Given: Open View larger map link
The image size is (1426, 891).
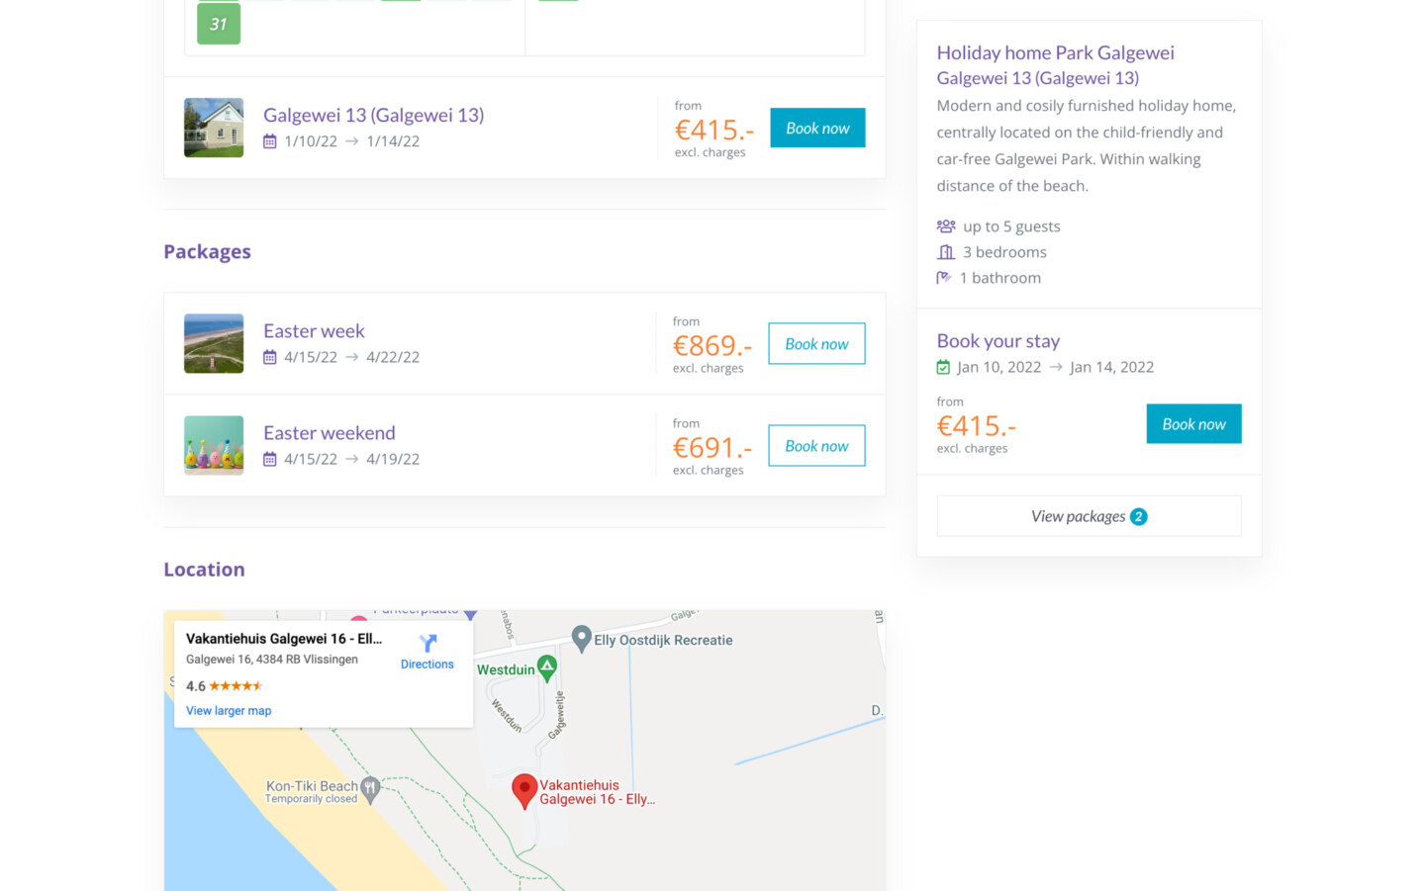Looking at the screenshot, I should (229, 711).
